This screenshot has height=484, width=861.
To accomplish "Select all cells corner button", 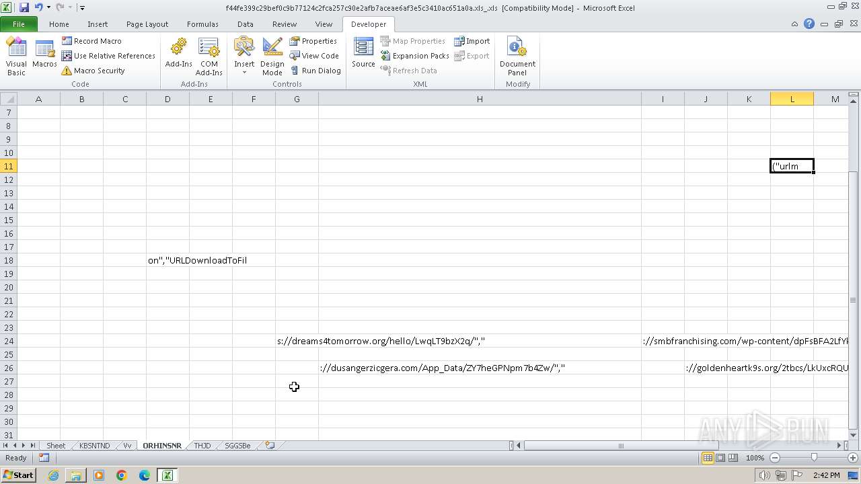I will pyautogui.click(x=8, y=99).
